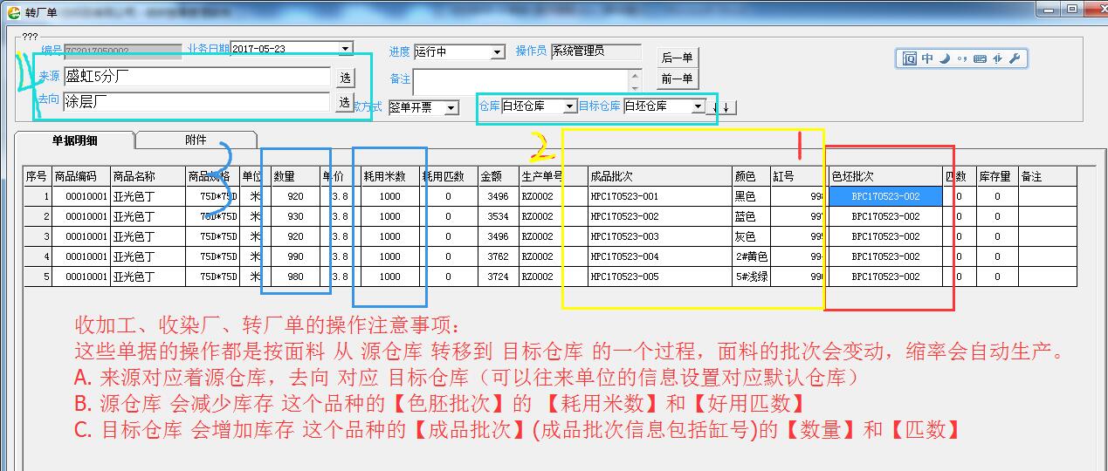This screenshot has height=471, width=1108.
Task: Click the IME logo icon in language bar
Action: point(910,58)
